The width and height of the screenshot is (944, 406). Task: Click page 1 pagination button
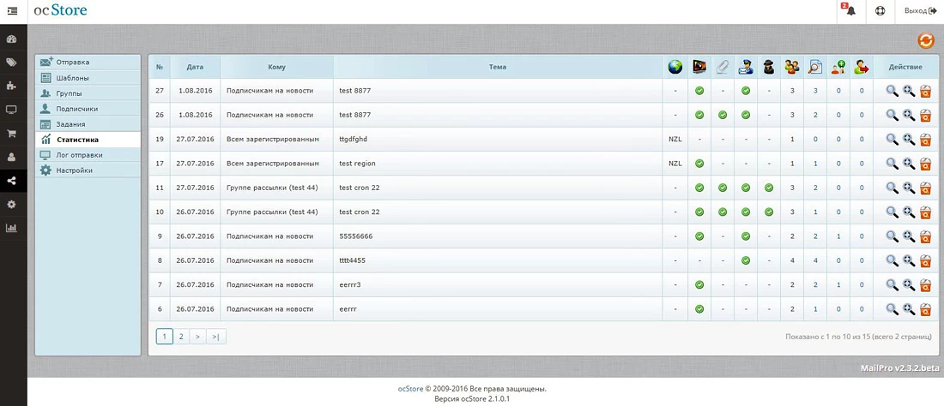[x=165, y=337]
